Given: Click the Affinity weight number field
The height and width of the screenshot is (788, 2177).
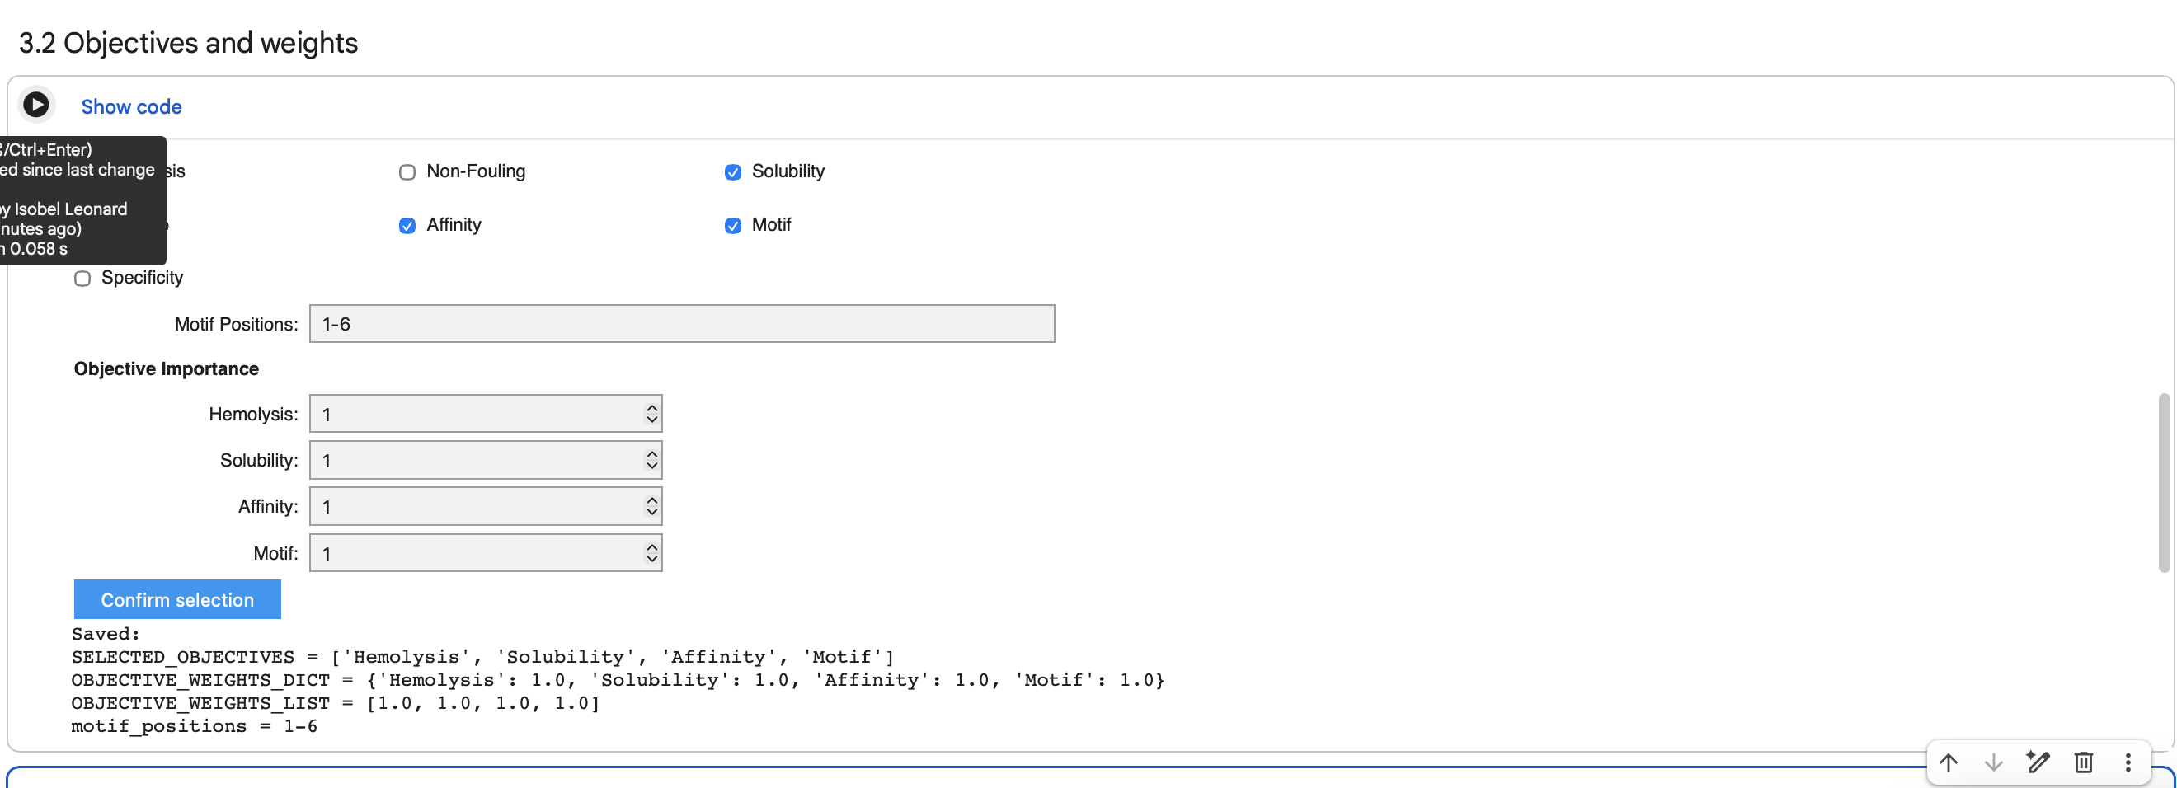Looking at the screenshot, I should (486, 507).
